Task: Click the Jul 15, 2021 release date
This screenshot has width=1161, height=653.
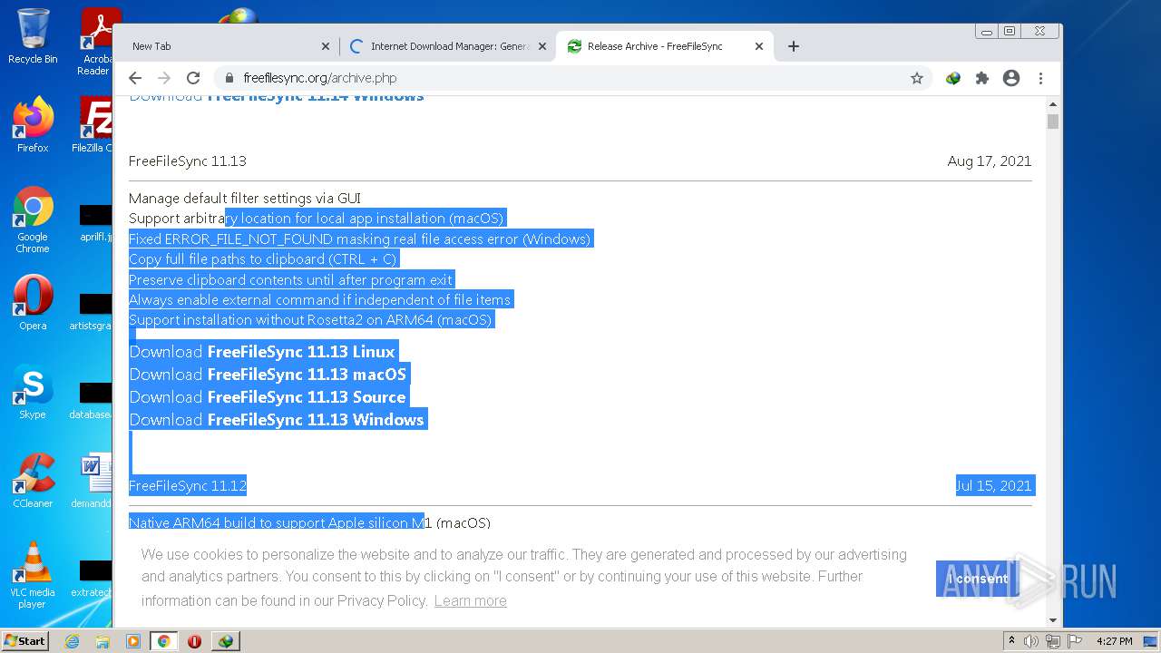Action: pos(993,486)
